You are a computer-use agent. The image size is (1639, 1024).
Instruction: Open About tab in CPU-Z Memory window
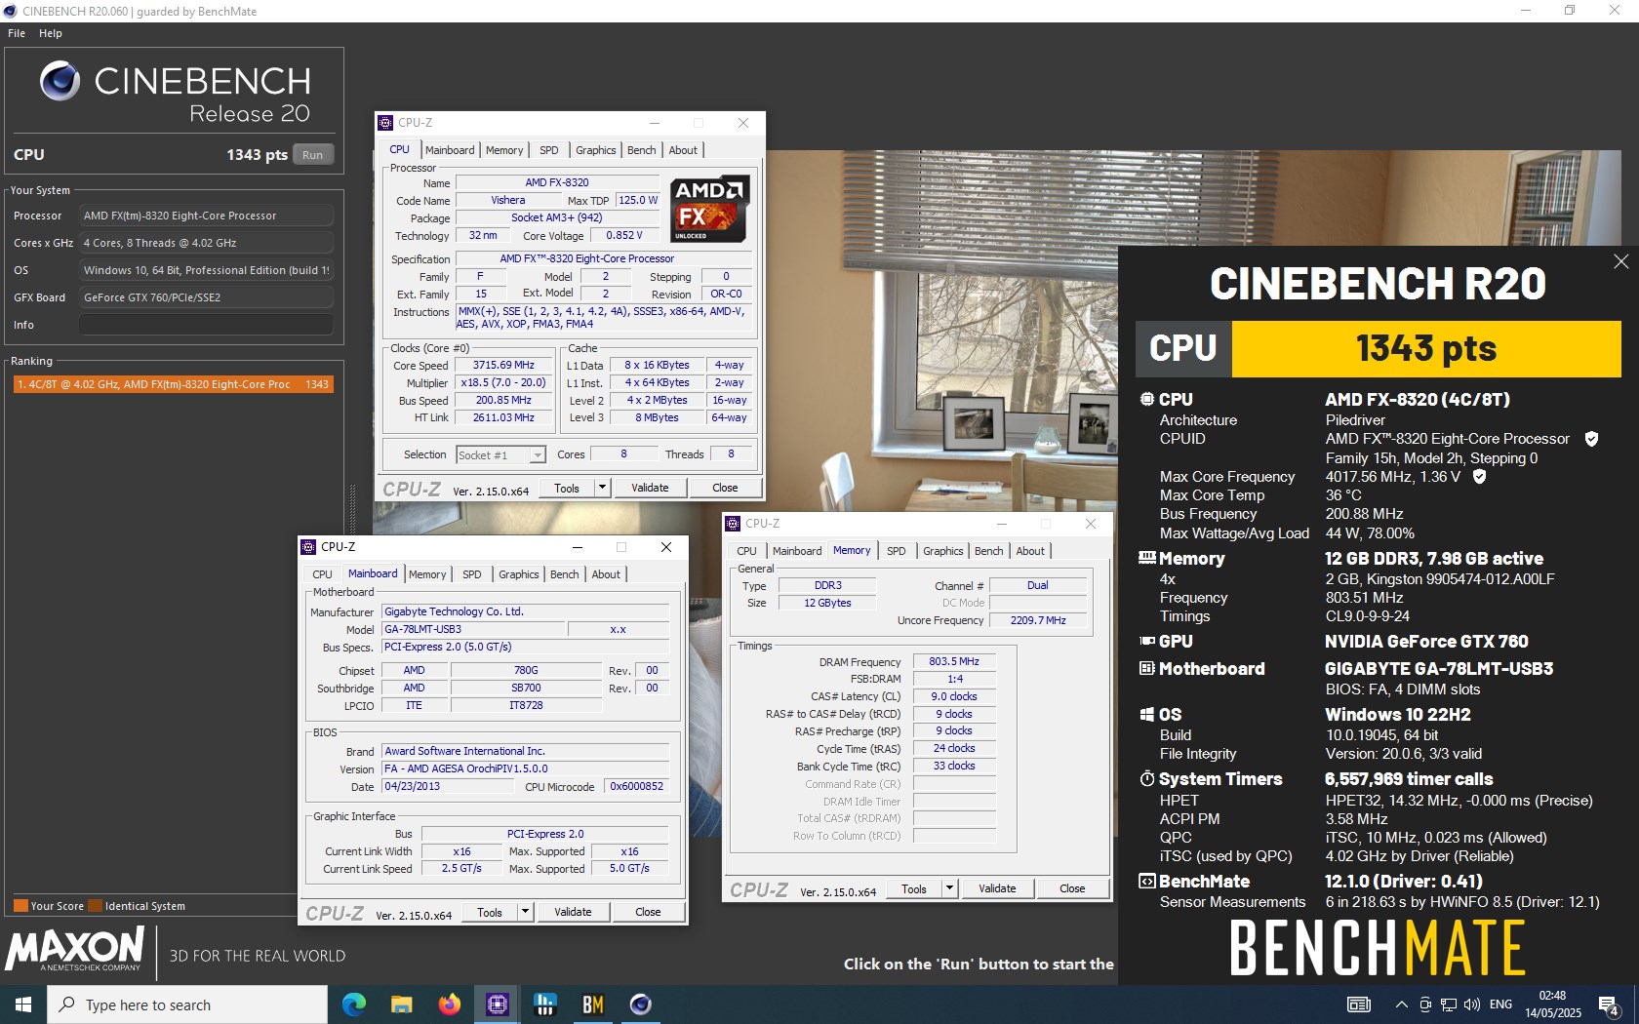(x=1030, y=551)
